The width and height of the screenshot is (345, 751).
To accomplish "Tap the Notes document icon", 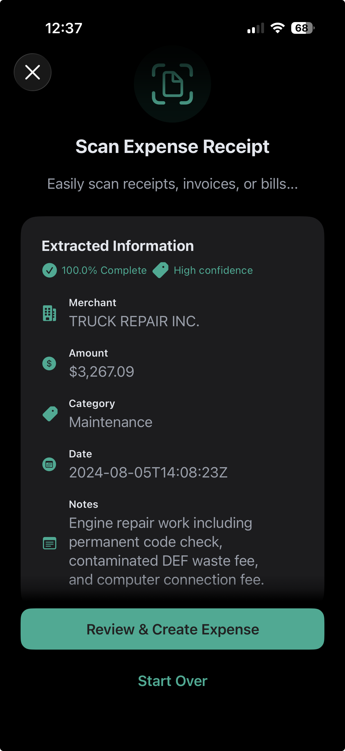I will click(49, 543).
